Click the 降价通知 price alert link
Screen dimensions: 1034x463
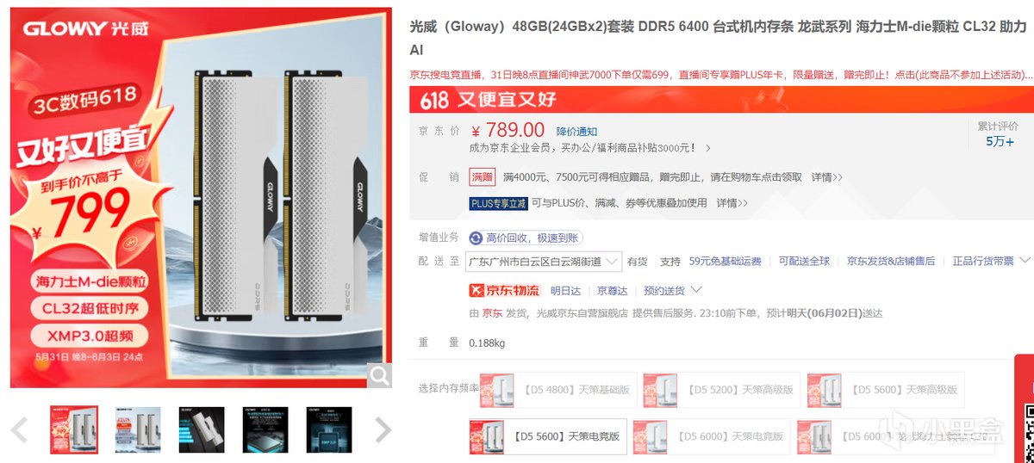tap(576, 132)
